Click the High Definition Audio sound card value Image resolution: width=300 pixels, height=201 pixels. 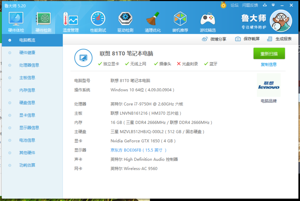click(144, 159)
